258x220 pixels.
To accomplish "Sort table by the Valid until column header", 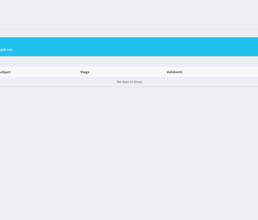I will pos(174,72).
